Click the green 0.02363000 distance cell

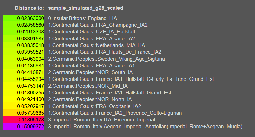(x=24, y=18)
